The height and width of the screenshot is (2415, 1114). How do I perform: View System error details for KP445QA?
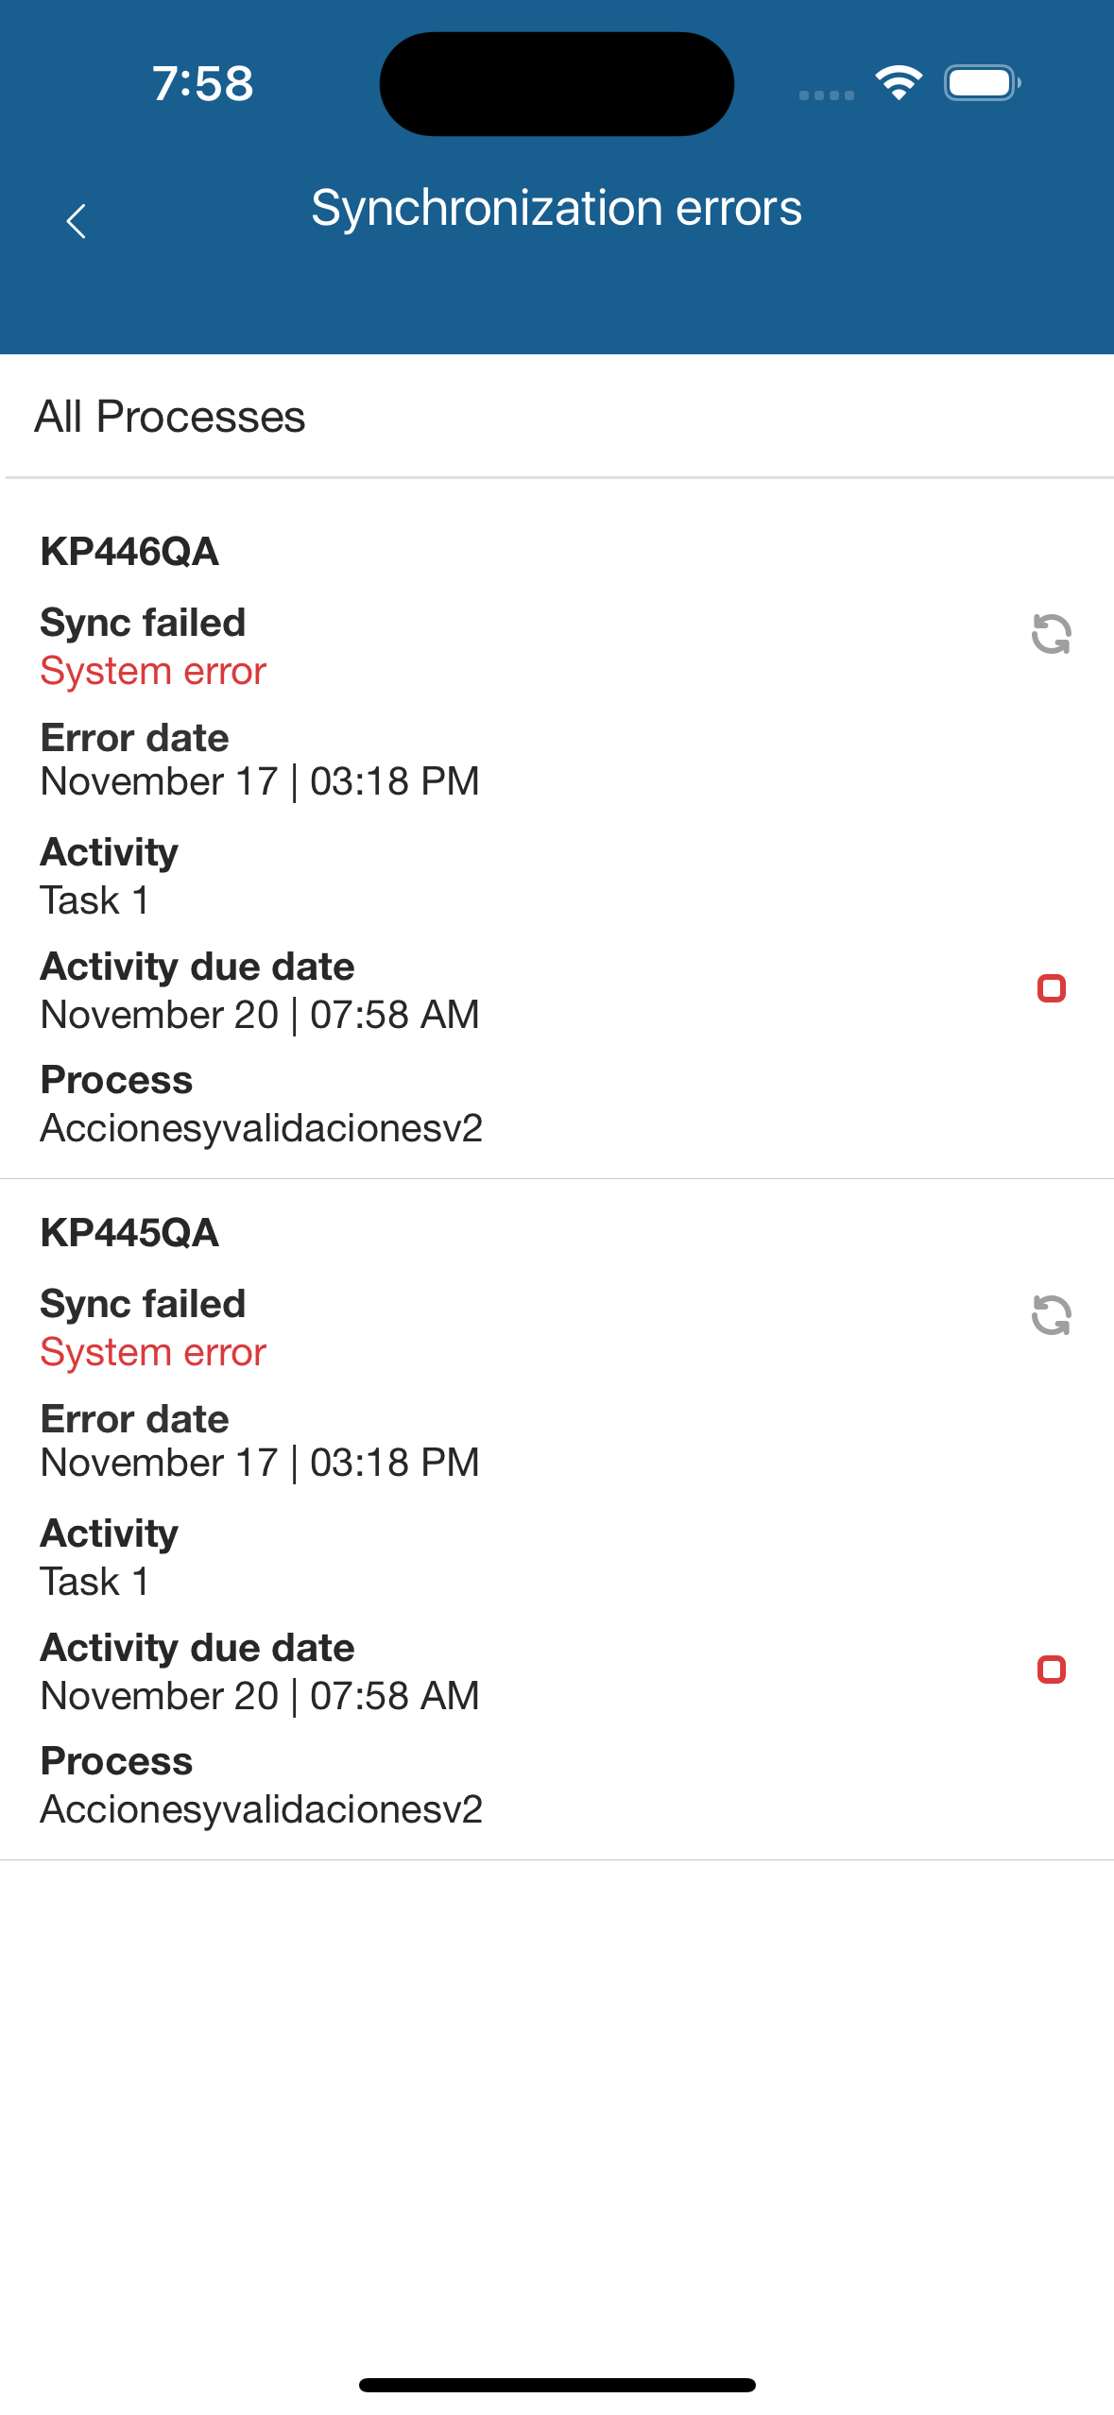[x=153, y=1353]
